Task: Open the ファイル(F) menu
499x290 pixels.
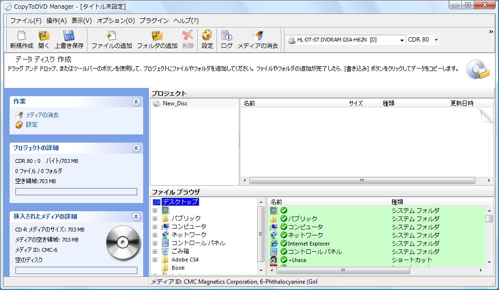Action: click(26, 21)
